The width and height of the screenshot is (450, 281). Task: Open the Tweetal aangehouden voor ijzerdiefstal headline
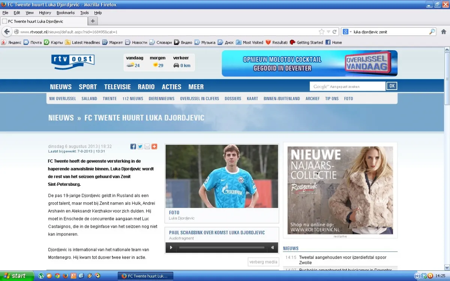tap(343, 260)
